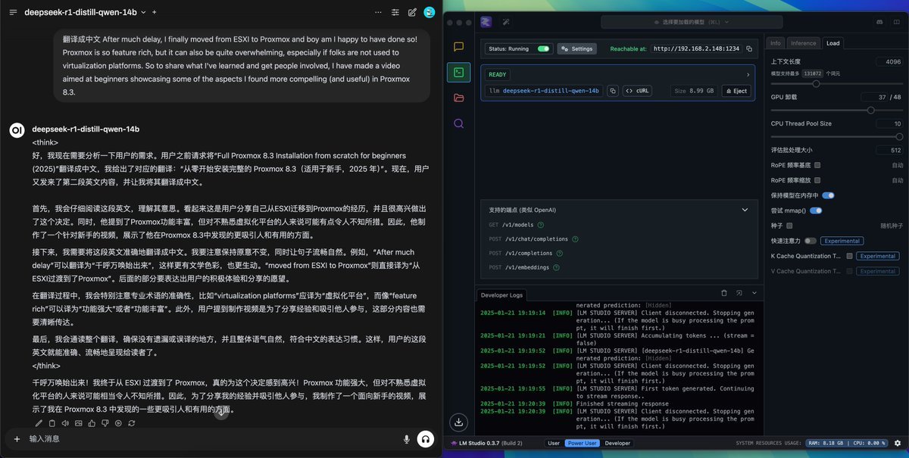Eject the loaded deepseek model
The width and height of the screenshot is (909, 458).
point(736,91)
